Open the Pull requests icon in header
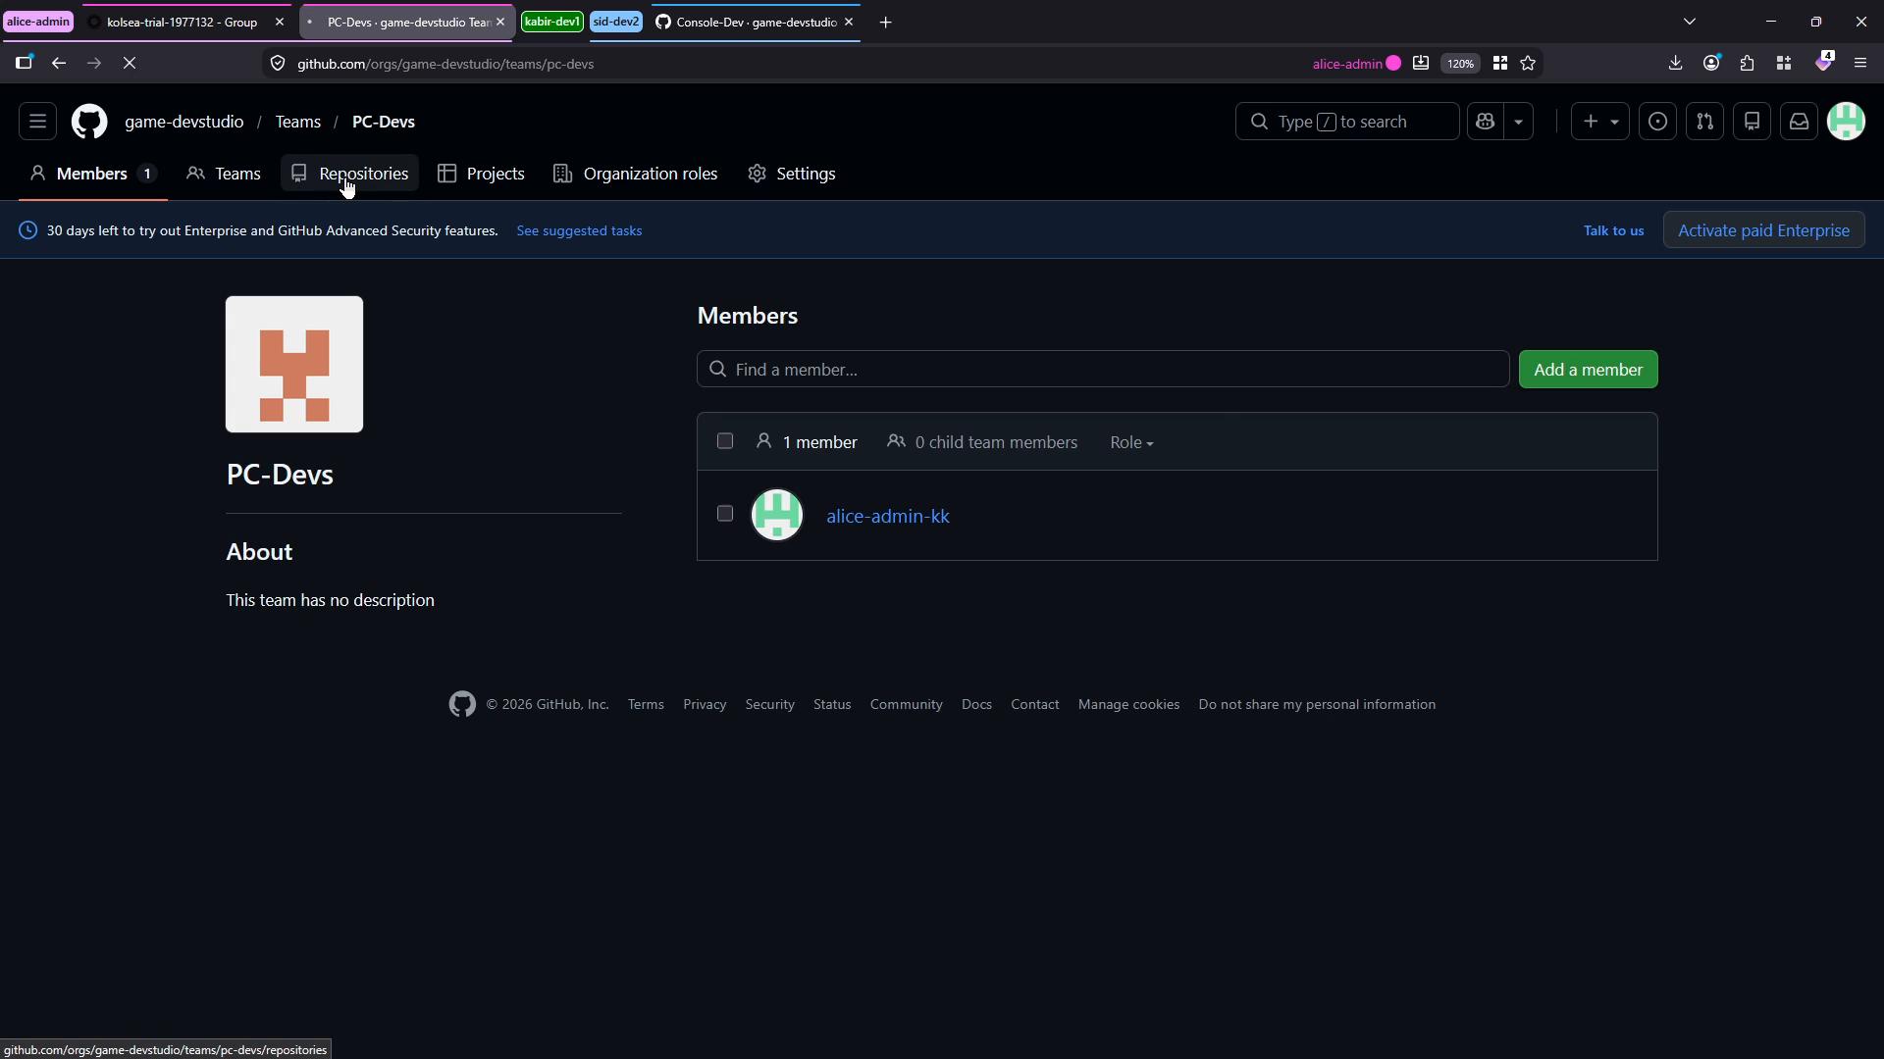This screenshot has width=1884, height=1059. click(1704, 122)
